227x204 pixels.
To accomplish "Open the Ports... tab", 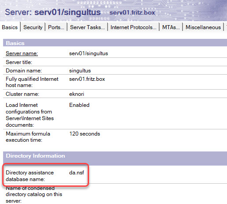I will 56,27.
